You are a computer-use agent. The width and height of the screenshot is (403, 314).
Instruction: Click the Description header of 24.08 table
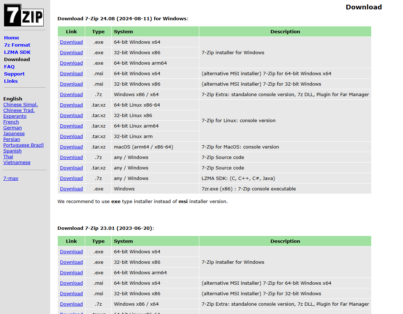click(285, 32)
